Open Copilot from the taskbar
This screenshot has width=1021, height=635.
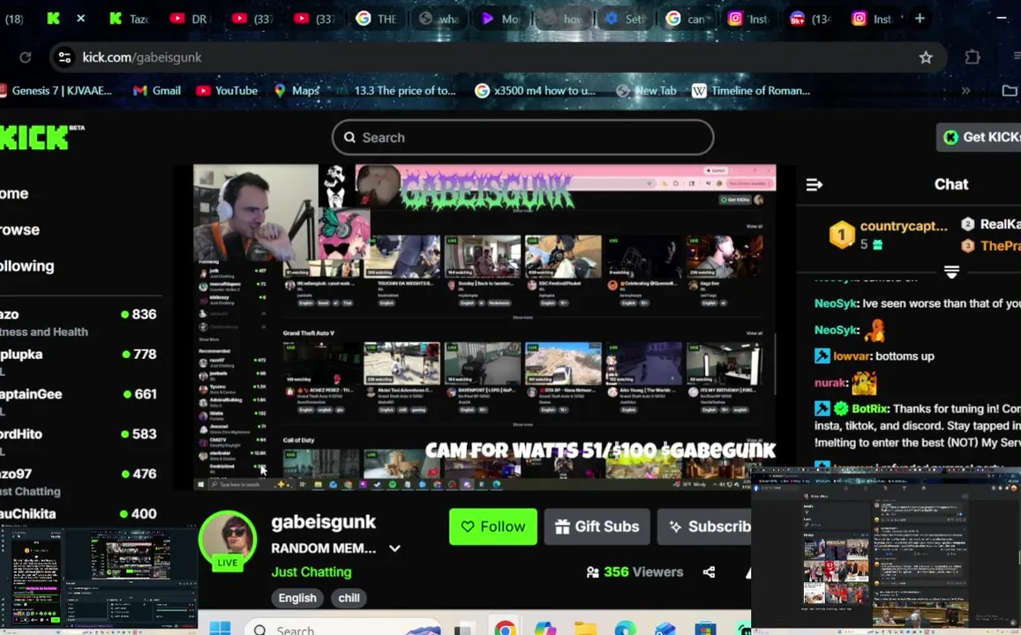(545, 629)
